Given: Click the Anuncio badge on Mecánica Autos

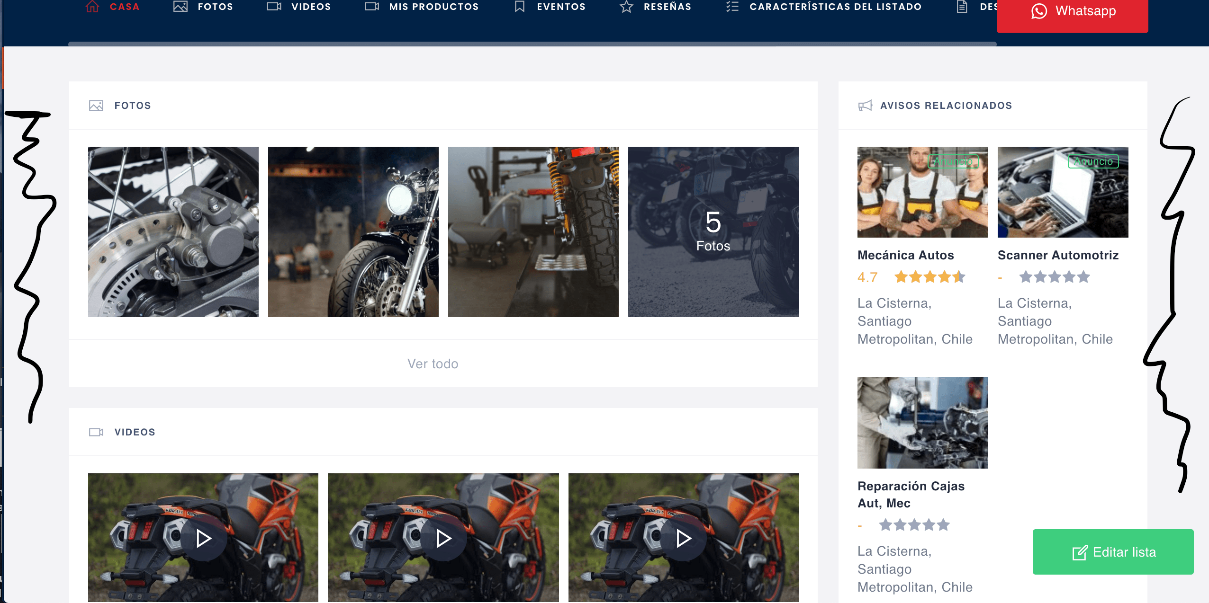Looking at the screenshot, I should [x=953, y=161].
